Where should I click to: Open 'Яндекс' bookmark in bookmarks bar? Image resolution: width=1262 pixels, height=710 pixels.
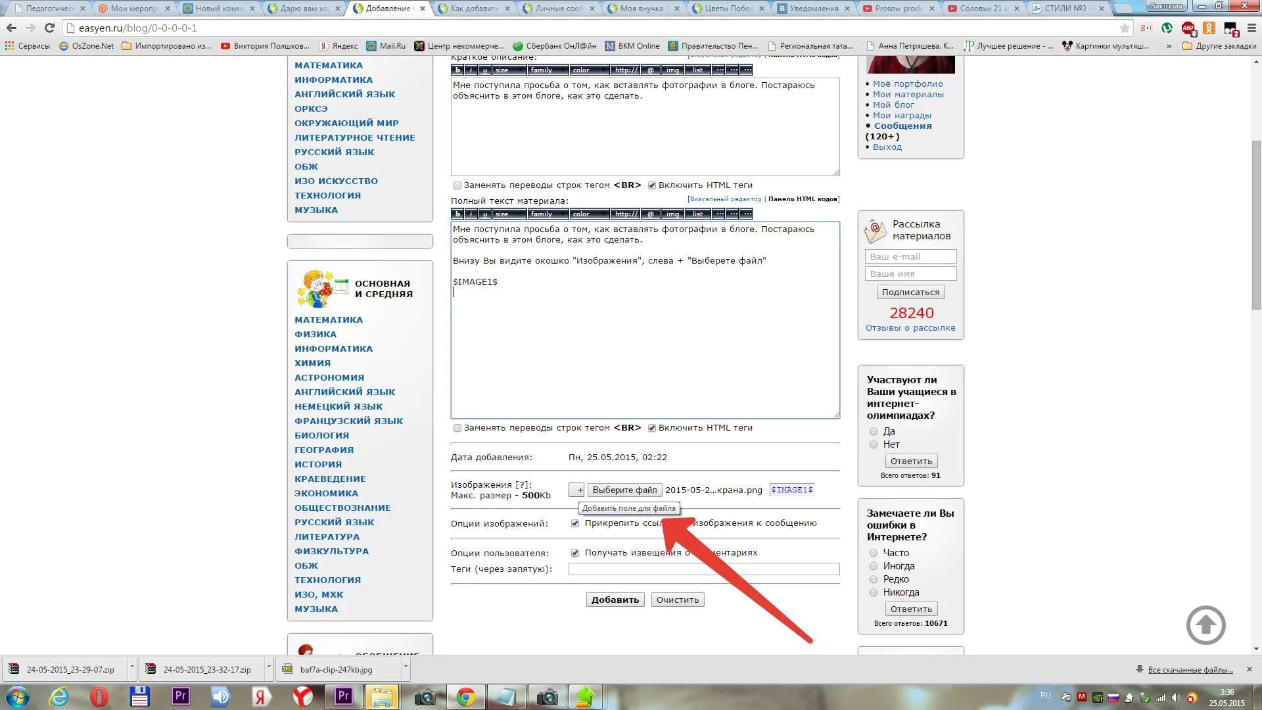[x=339, y=46]
